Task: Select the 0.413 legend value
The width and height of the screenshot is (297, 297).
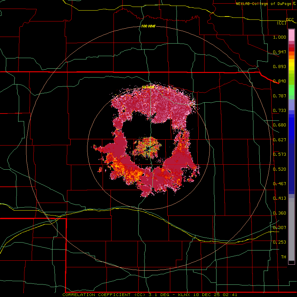Action: 280,198
